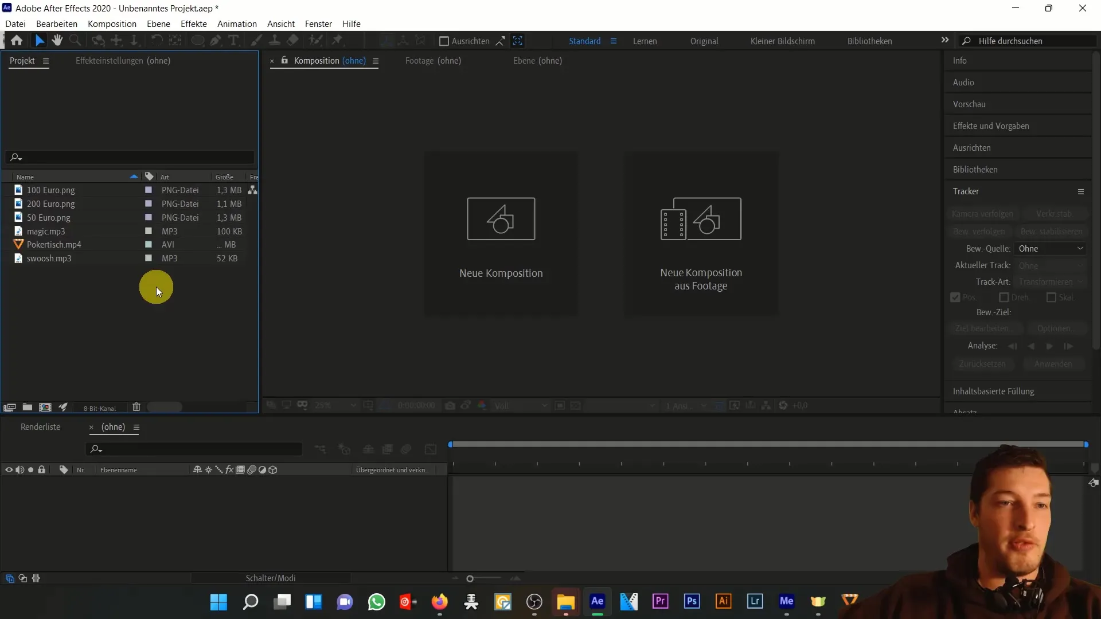Click the timeline zoom slider handle
This screenshot has width=1101, height=619.
point(470,579)
